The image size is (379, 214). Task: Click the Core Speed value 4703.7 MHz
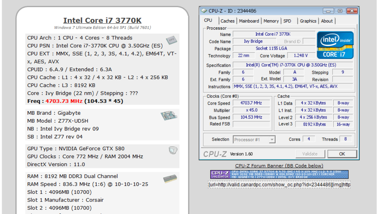(x=251, y=103)
